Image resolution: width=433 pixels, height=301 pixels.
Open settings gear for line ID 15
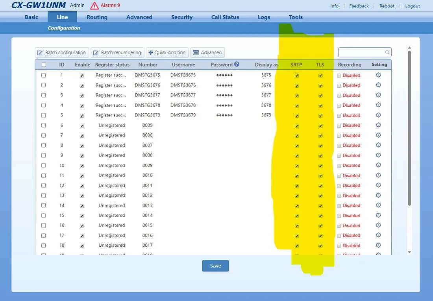coord(378,215)
